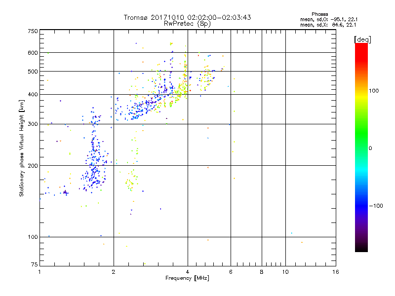Pick the green area near colorbar 0
Viewport: 395px width, 296px height.
tap(361, 148)
